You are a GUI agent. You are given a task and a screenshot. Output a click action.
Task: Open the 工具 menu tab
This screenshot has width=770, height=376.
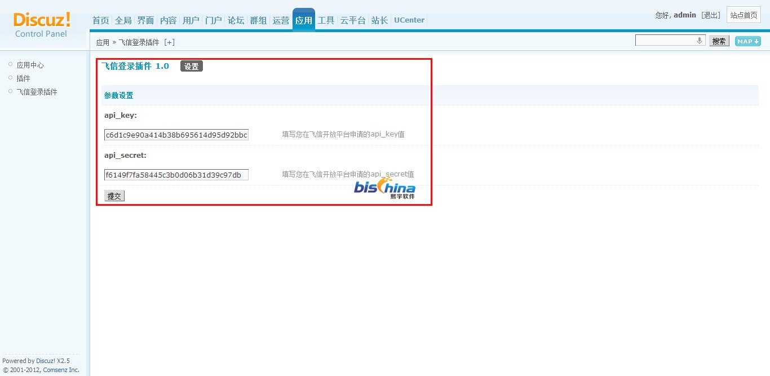pyautogui.click(x=326, y=20)
